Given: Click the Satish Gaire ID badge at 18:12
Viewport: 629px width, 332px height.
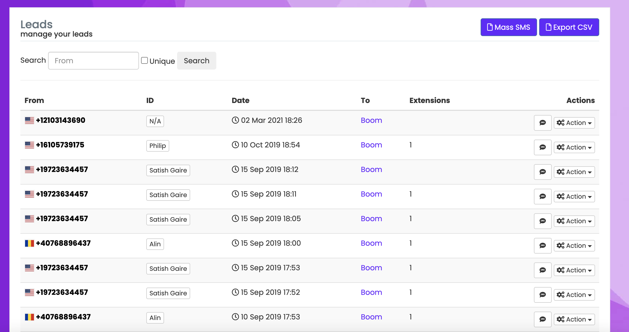Looking at the screenshot, I should [168, 170].
